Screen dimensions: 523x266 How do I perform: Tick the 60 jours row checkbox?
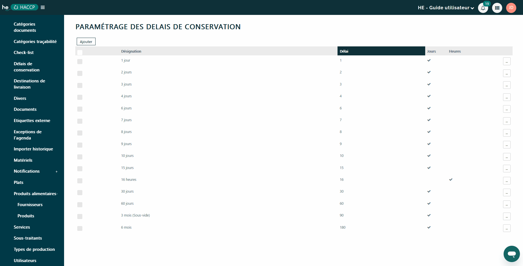pyautogui.click(x=80, y=205)
